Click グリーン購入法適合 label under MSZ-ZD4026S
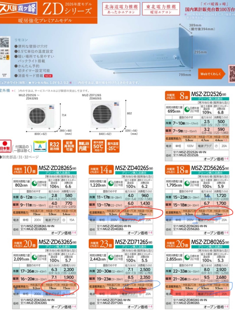This screenshot has width=235, height=310. pos(134,173)
